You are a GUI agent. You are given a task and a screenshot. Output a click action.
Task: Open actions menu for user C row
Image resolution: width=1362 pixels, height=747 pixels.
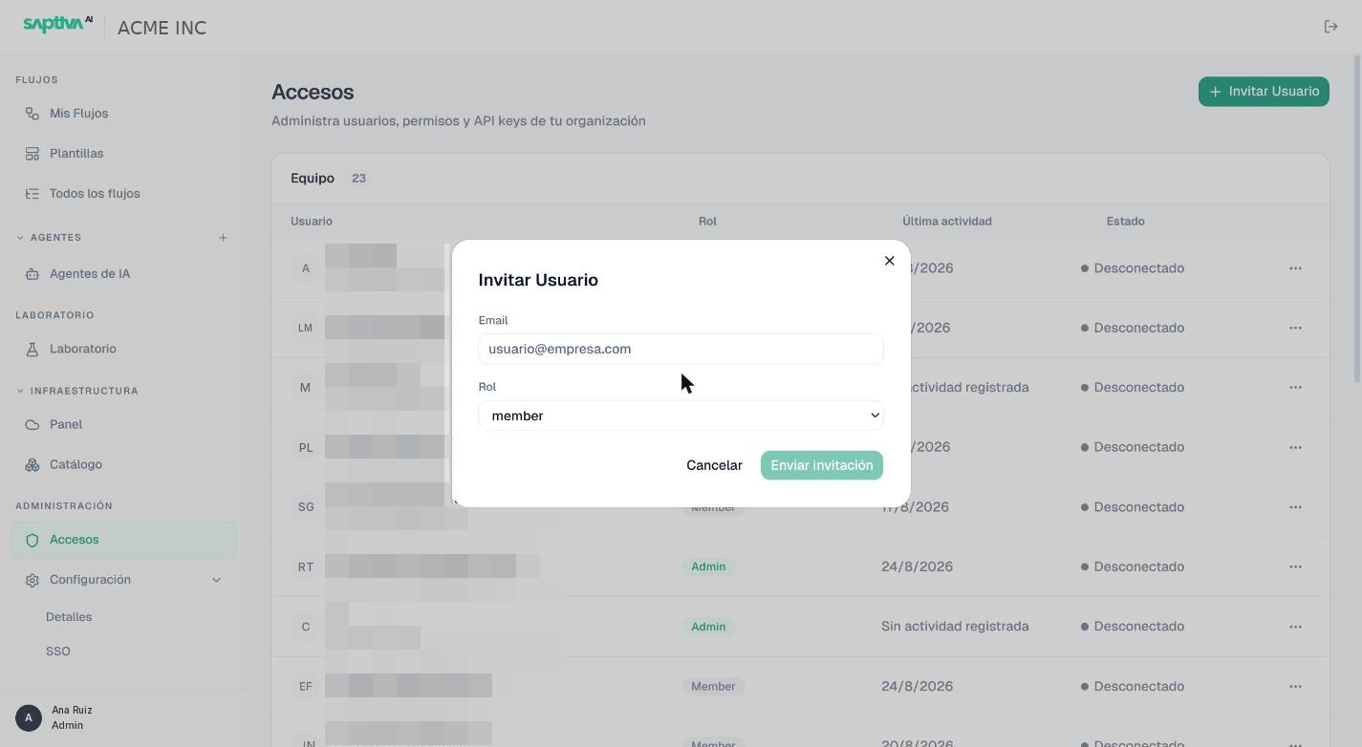tap(1295, 627)
